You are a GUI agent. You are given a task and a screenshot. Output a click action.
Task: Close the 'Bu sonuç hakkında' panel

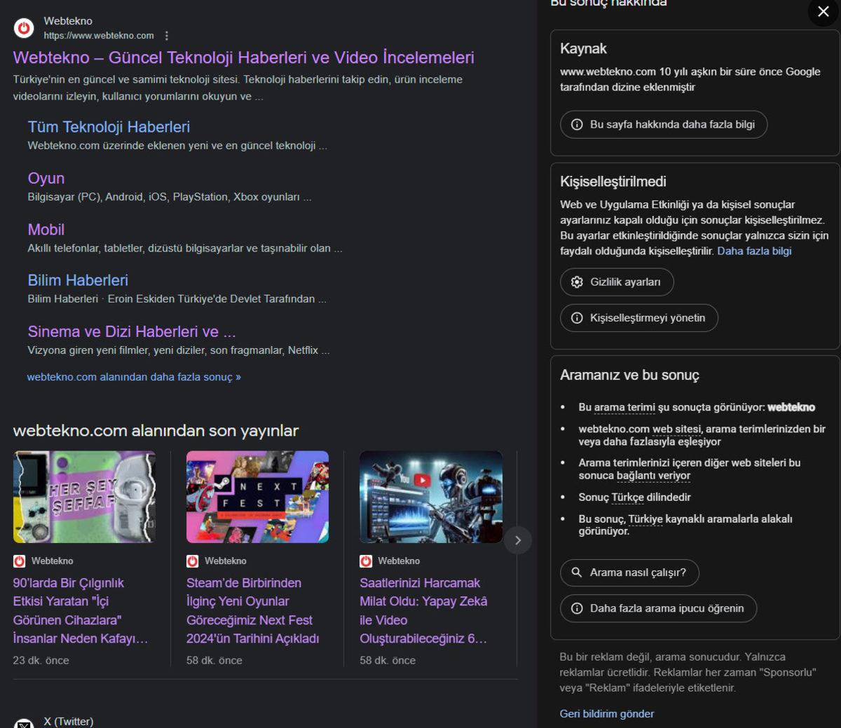pyautogui.click(x=822, y=12)
